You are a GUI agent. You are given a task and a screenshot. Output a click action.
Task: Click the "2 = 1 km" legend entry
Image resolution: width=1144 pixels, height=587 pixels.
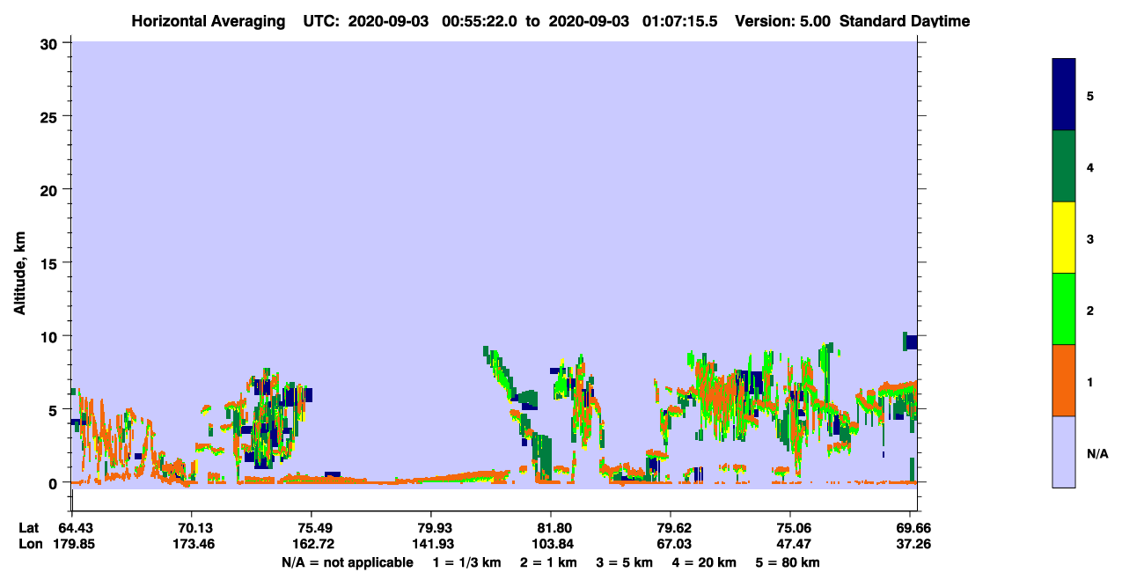tap(548, 561)
